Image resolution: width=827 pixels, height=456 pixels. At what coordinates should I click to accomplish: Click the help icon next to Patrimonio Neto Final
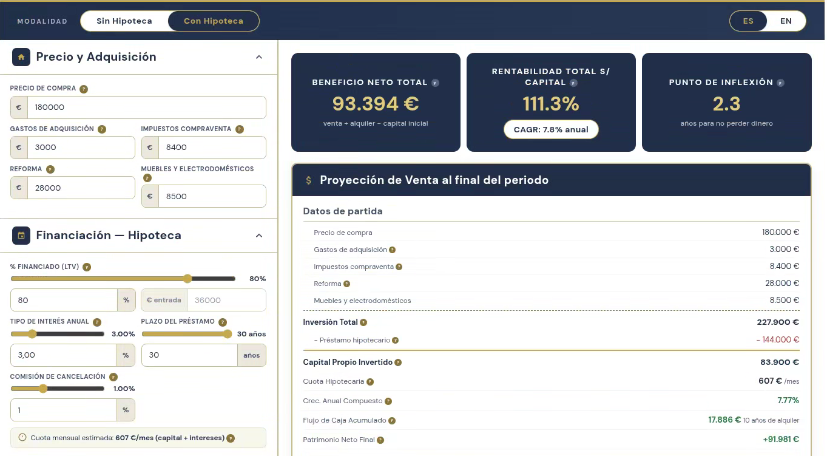click(380, 440)
